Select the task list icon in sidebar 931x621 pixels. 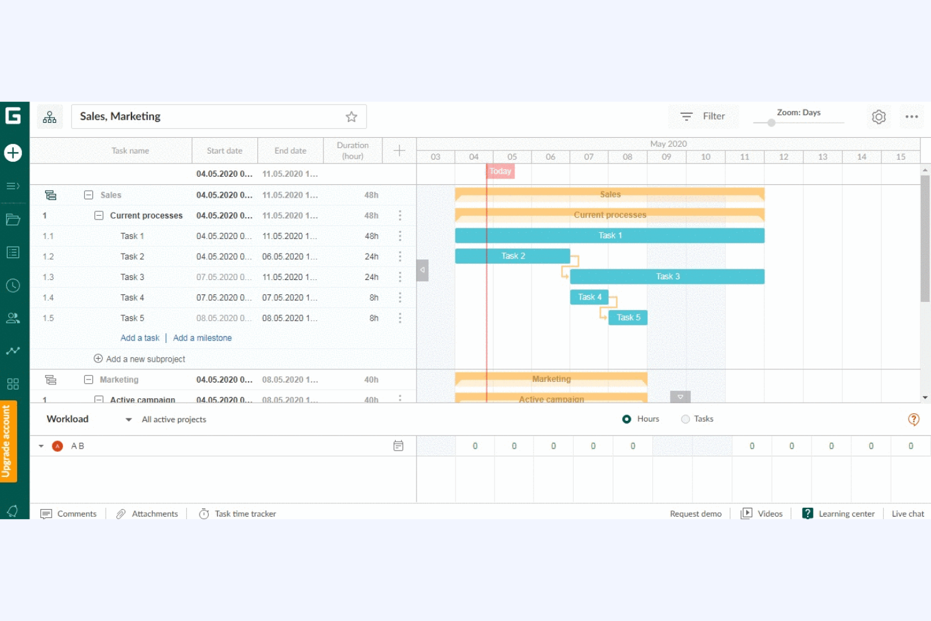coord(13,252)
